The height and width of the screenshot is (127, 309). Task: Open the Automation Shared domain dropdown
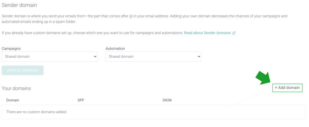click(154, 56)
